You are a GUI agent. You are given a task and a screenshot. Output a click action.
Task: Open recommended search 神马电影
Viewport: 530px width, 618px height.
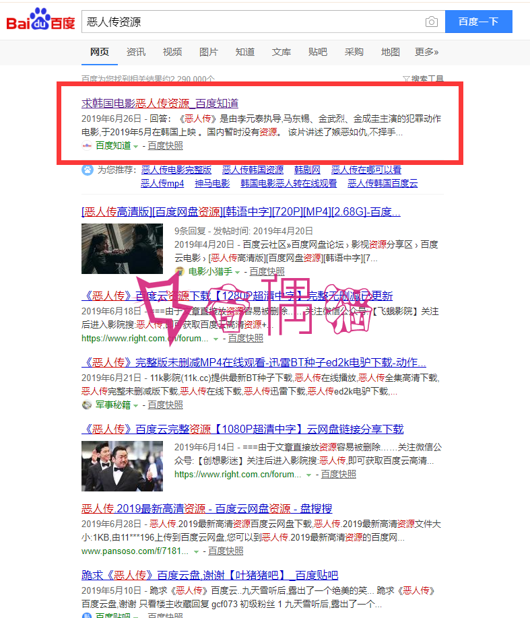[x=212, y=183]
